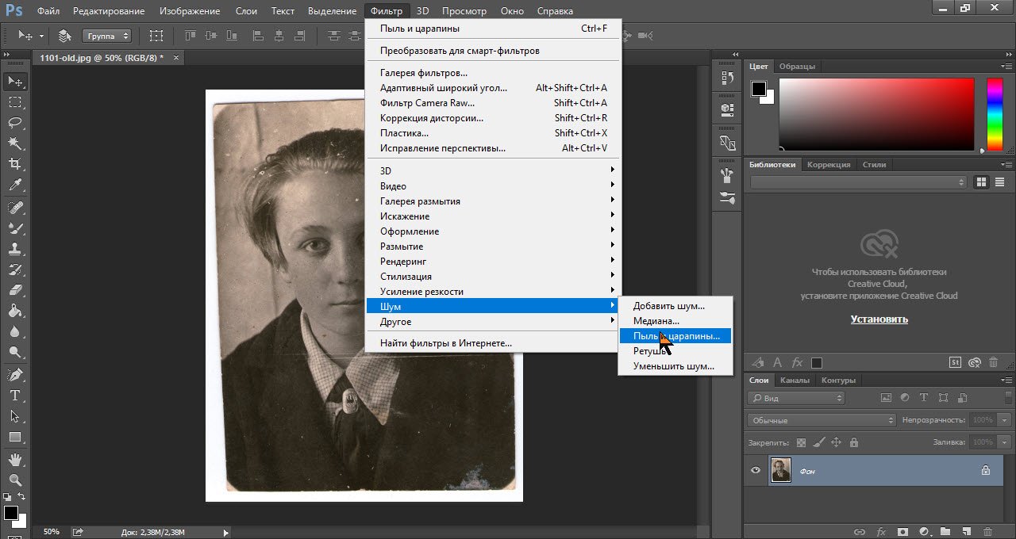This screenshot has height=539, width=1016.
Task: Click the Установить link in Libraries
Action: tap(879, 319)
